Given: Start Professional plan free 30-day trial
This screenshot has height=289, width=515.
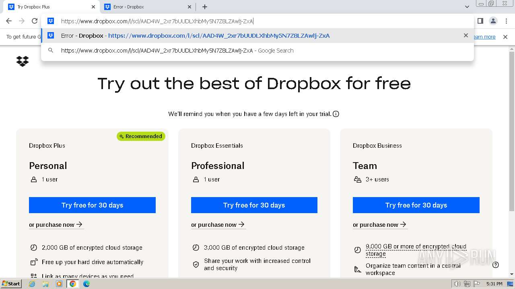Looking at the screenshot, I should [x=254, y=205].
